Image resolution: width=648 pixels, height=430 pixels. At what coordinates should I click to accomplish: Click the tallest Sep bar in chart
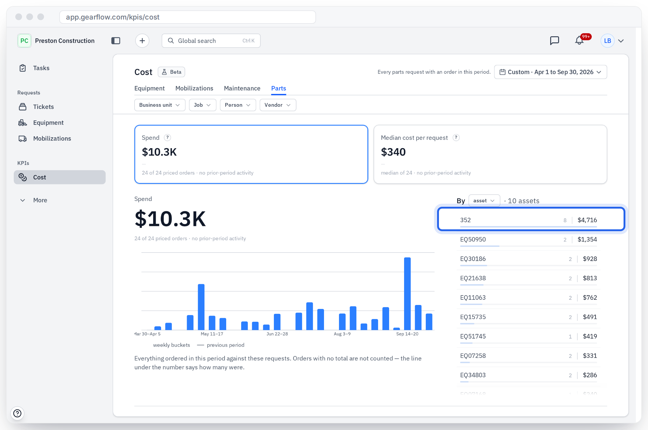click(x=407, y=294)
